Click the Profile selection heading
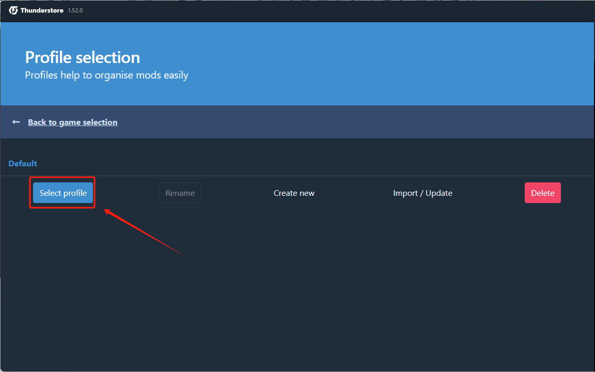Image resolution: width=595 pixels, height=372 pixels. tap(82, 57)
